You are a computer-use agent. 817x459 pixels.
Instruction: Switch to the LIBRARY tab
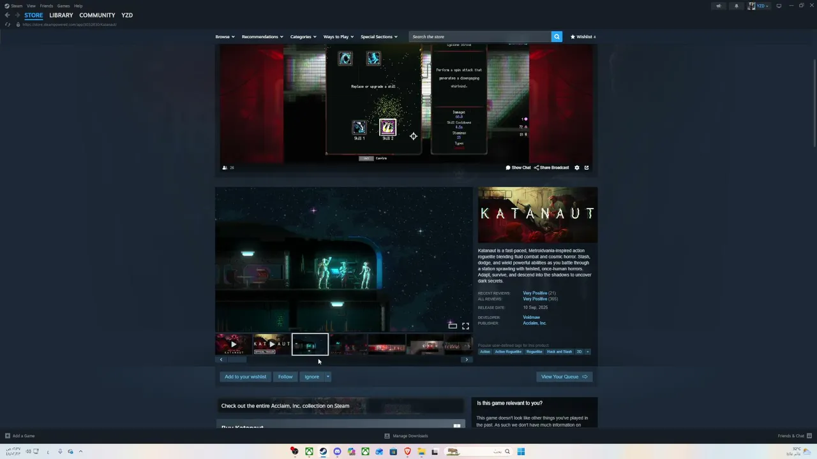pos(61,15)
